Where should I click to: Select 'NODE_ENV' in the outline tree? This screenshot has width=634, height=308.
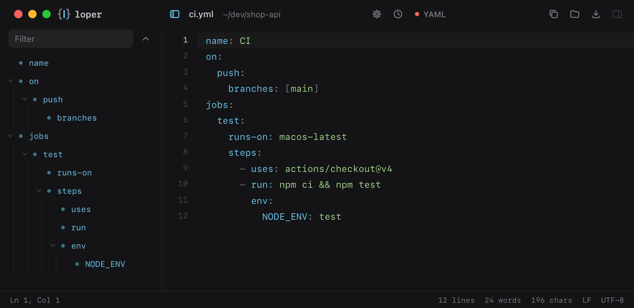pos(105,264)
